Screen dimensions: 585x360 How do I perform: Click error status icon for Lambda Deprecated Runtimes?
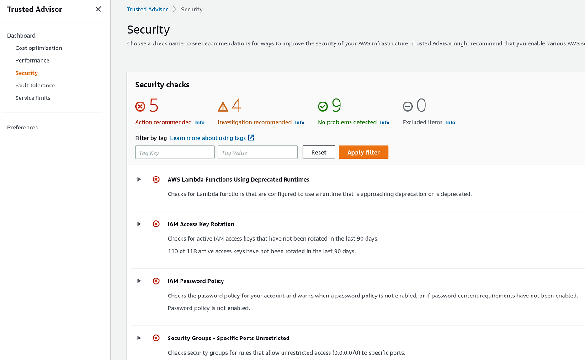156,179
